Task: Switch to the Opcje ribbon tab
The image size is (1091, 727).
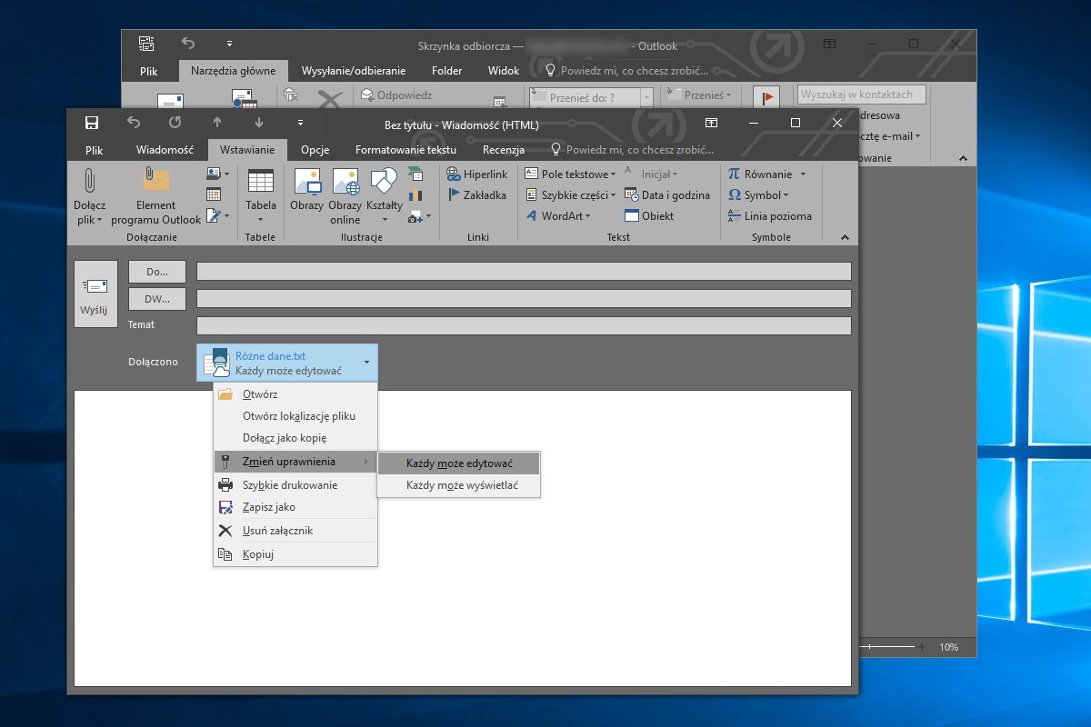Action: 315,150
